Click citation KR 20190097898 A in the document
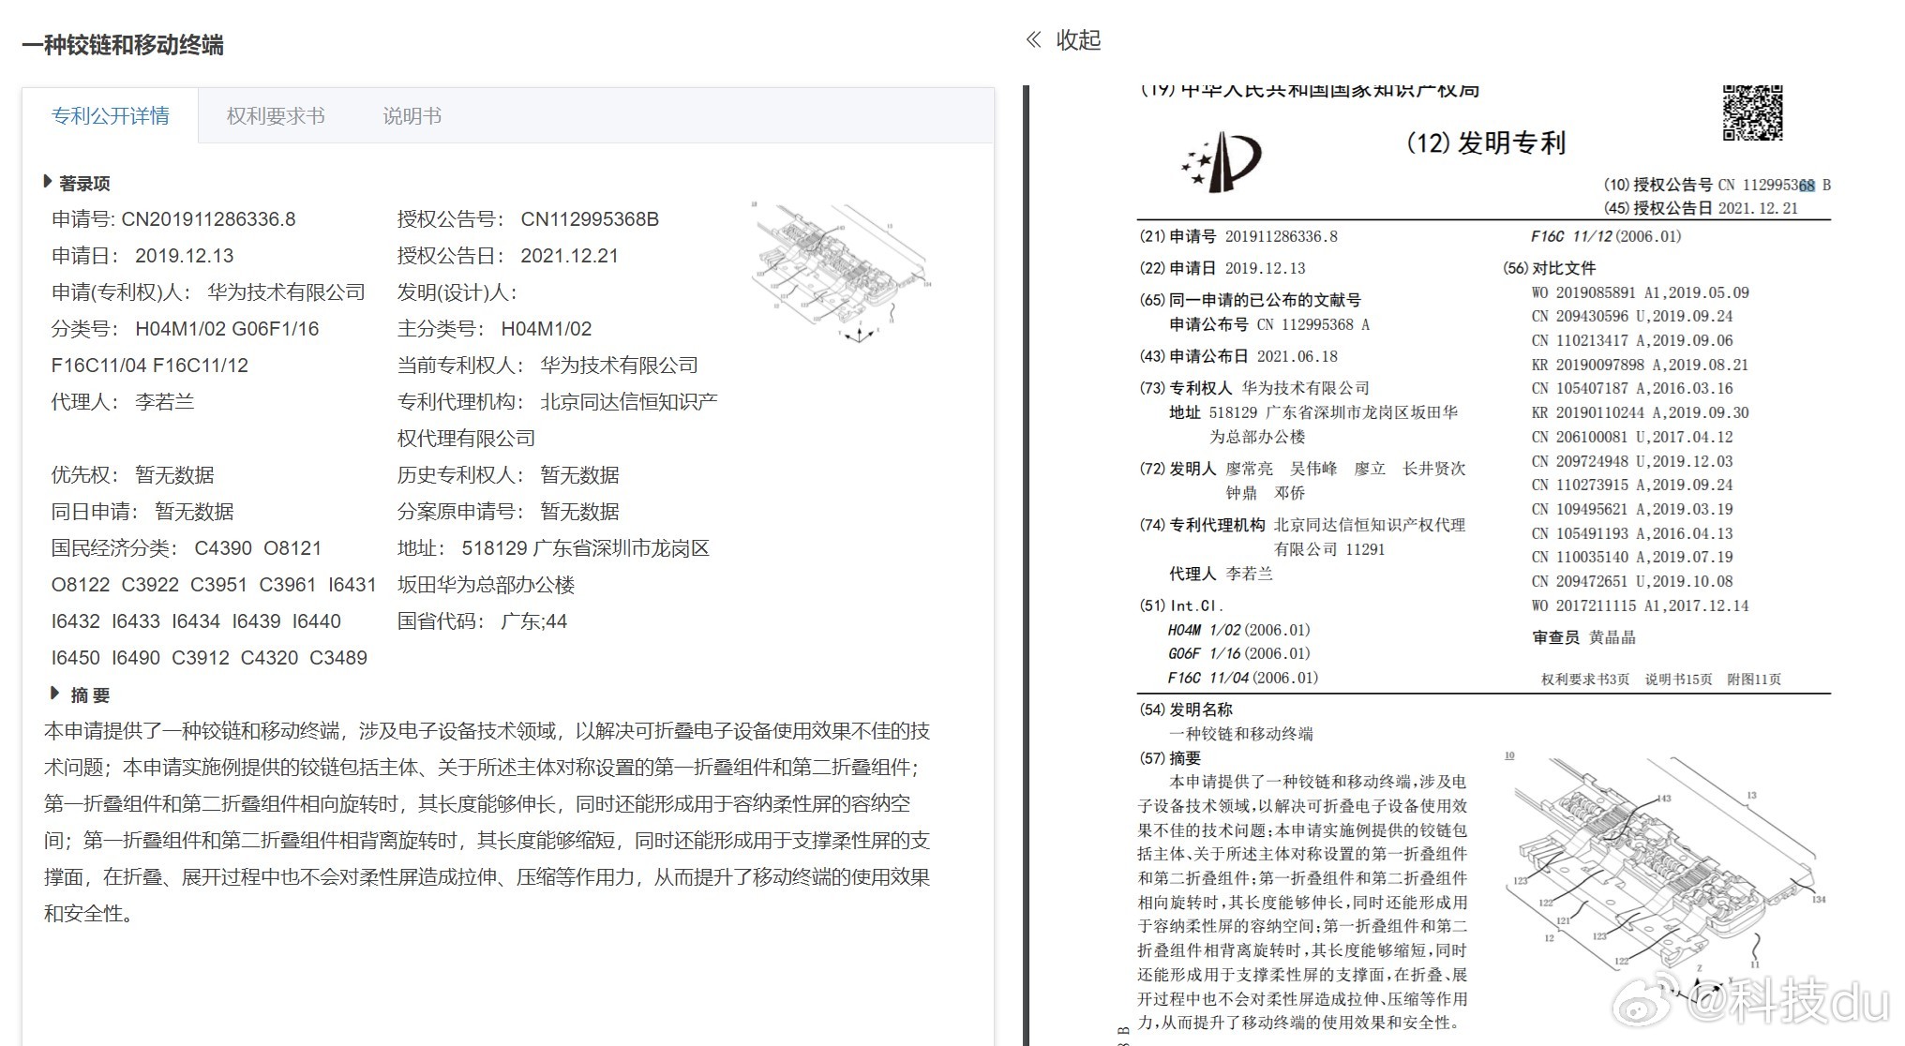1905x1046 pixels. pyautogui.click(x=1640, y=365)
